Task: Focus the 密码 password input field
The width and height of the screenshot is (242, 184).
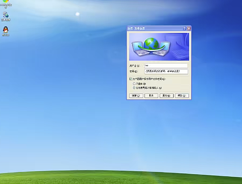Action: click(x=166, y=71)
